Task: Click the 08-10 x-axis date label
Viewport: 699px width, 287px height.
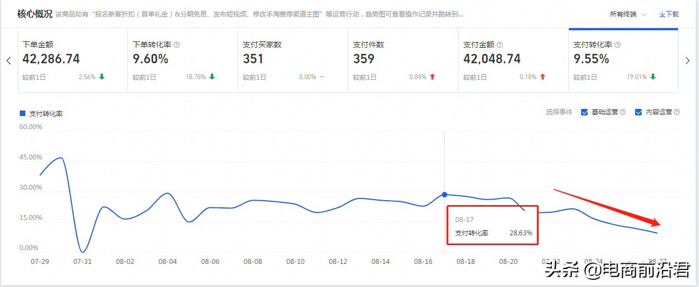Action: [x=295, y=262]
